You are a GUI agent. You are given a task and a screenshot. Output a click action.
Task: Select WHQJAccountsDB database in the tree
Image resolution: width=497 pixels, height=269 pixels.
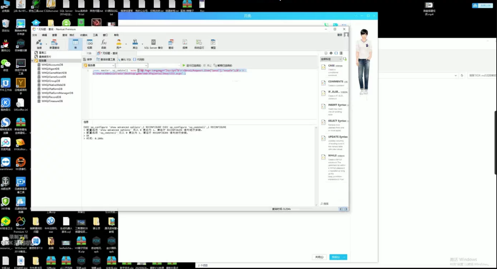tap(52, 65)
